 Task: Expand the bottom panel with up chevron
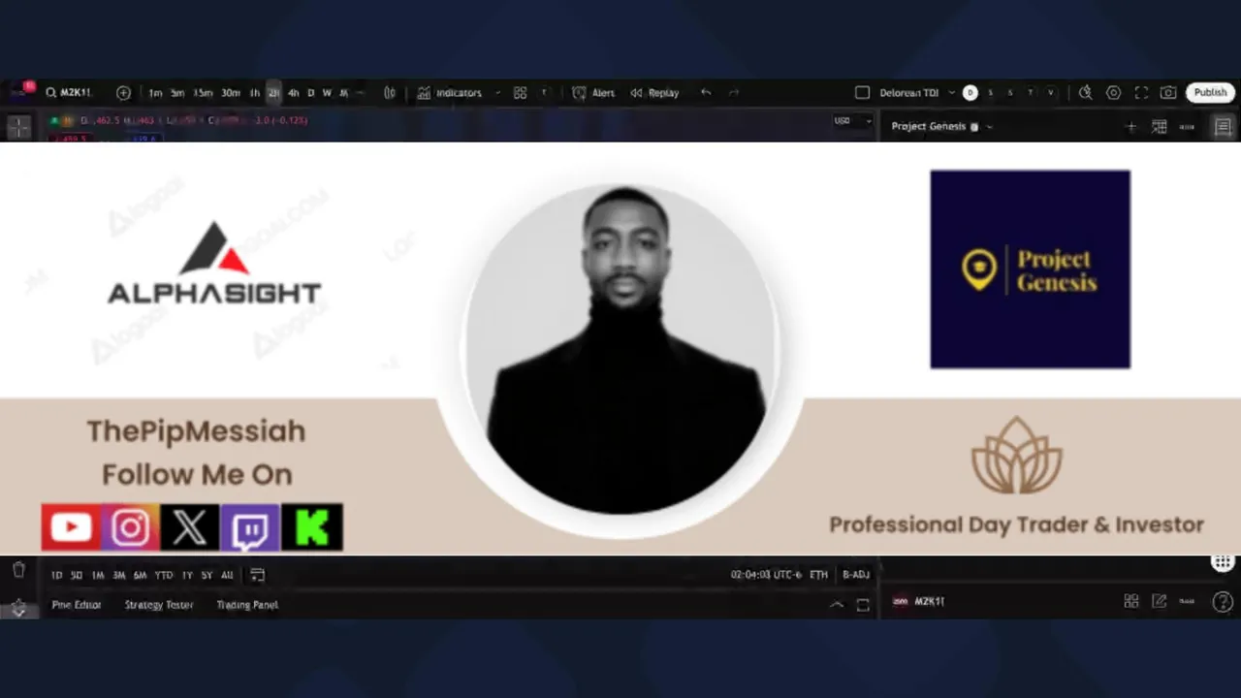click(x=836, y=605)
